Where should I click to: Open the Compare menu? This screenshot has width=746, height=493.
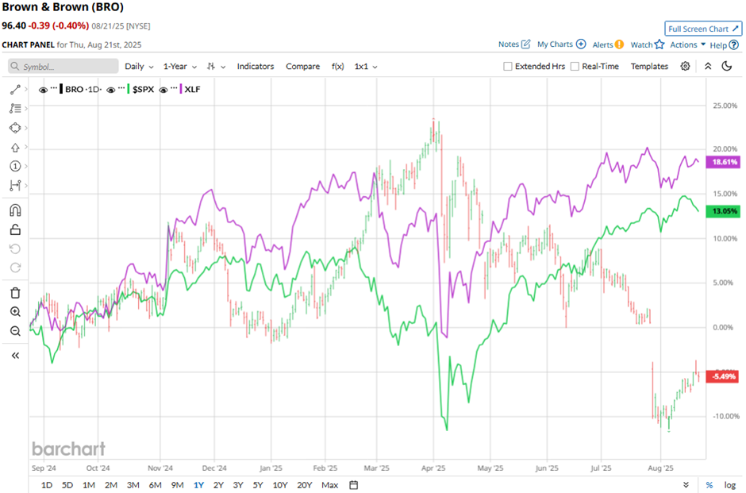point(302,66)
